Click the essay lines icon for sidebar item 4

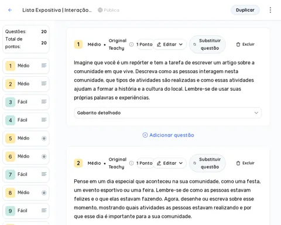coord(44,120)
